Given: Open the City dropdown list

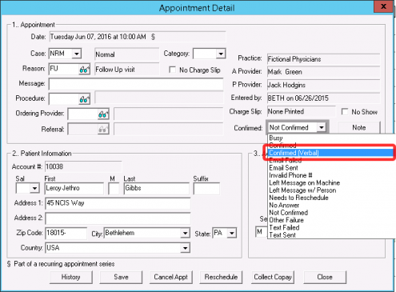Looking at the screenshot, I should (x=185, y=233).
